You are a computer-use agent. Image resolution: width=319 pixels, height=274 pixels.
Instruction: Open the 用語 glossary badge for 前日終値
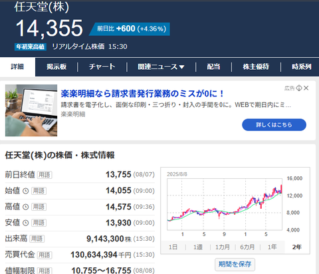coord(45,175)
